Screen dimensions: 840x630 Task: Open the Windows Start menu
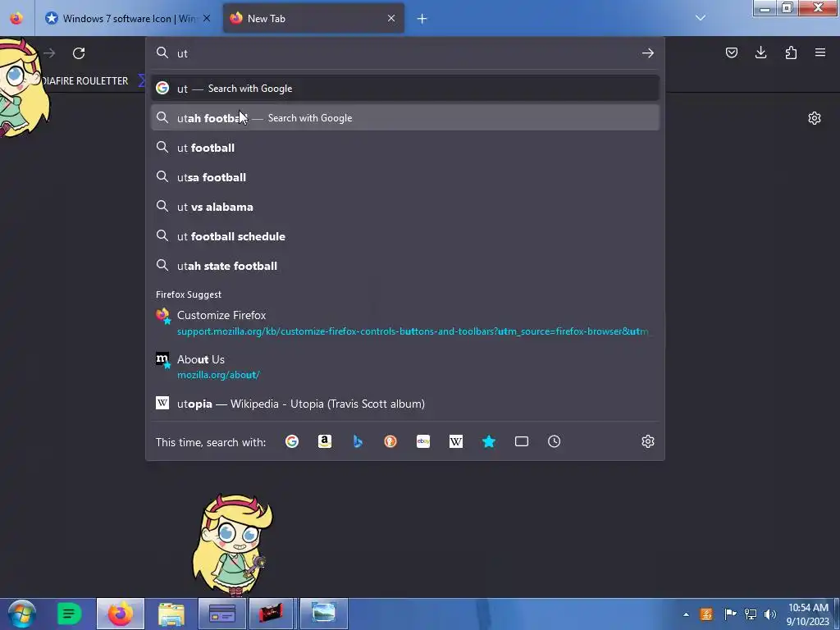coord(21,614)
